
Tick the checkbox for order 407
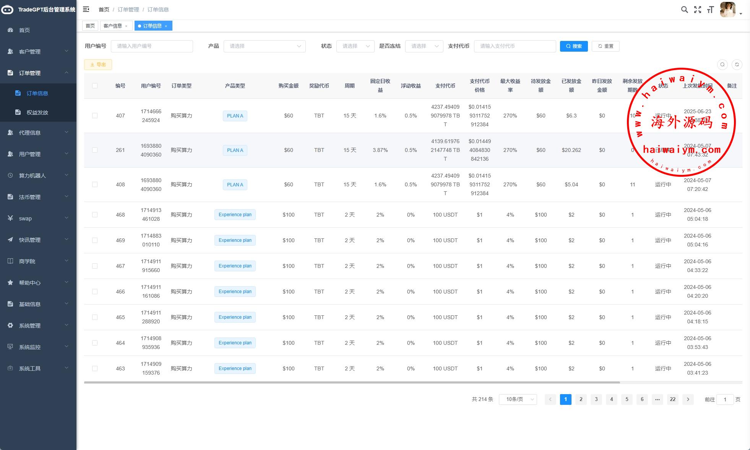pyautogui.click(x=95, y=116)
